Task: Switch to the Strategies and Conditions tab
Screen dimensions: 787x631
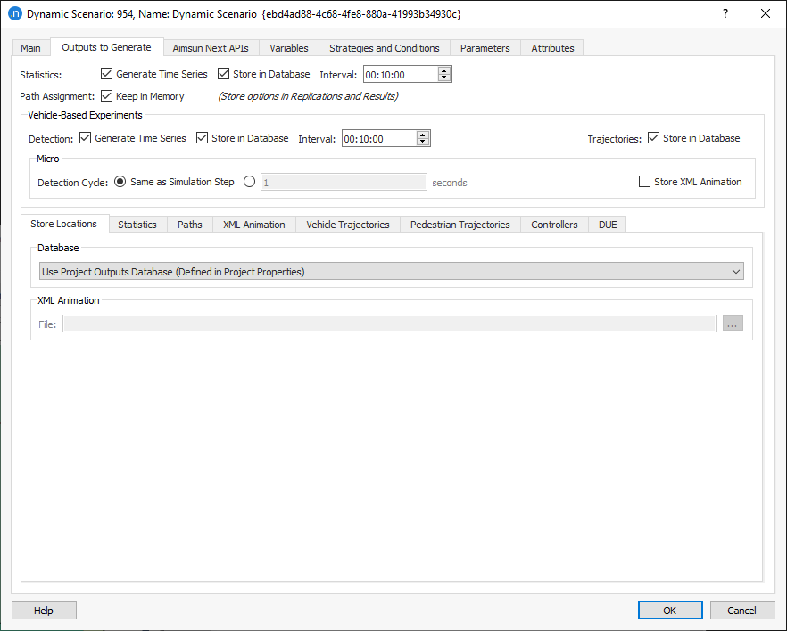Action: 385,47
